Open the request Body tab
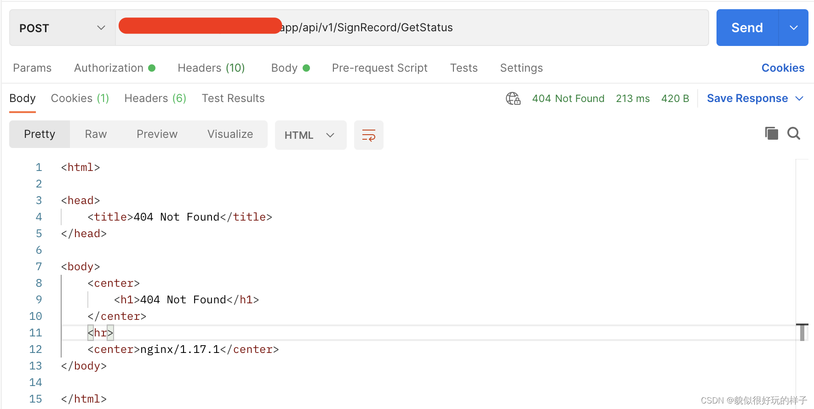Screen dimensions: 814x409 (290, 68)
